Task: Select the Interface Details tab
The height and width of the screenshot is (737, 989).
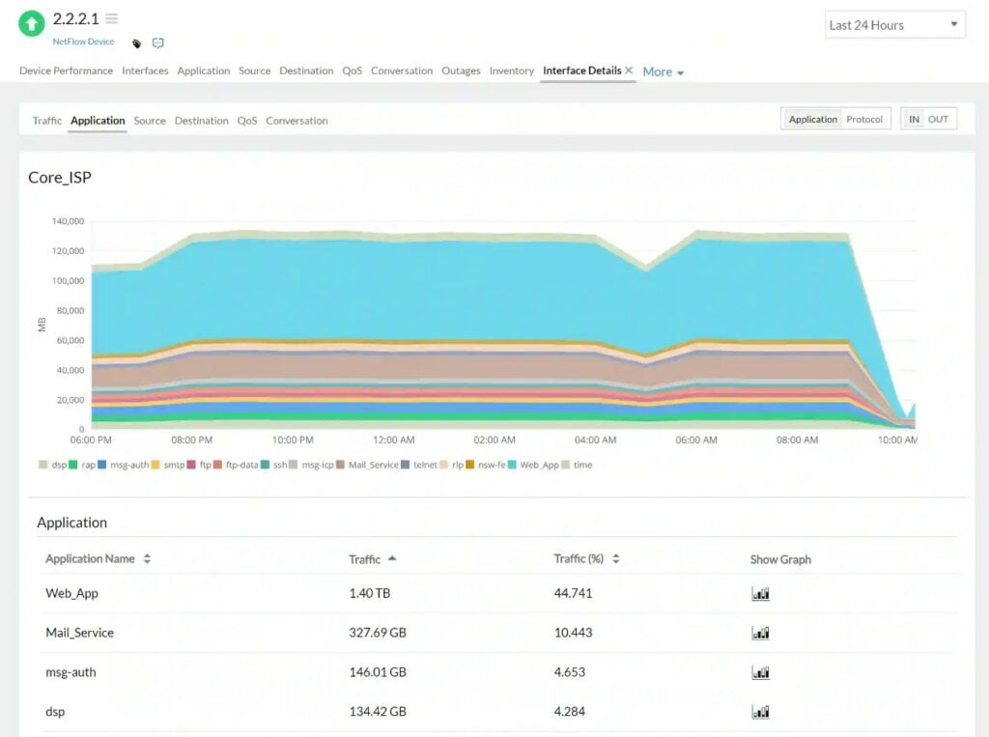Action: [581, 71]
